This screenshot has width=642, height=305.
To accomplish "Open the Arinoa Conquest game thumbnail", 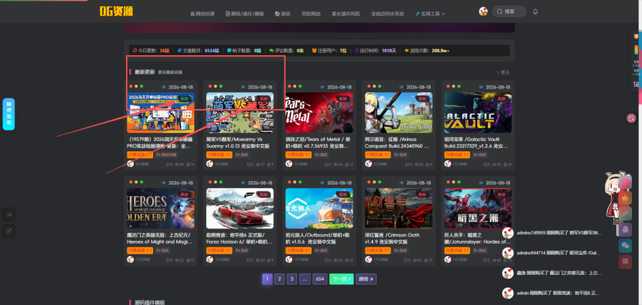I will (x=399, y=112).
